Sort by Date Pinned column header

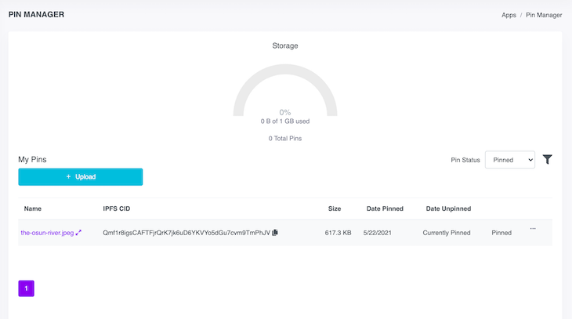[x=385, y=208]
